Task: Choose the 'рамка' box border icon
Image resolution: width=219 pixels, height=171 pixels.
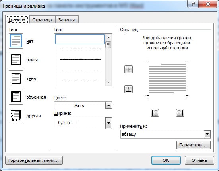Action: pos(16,60)
